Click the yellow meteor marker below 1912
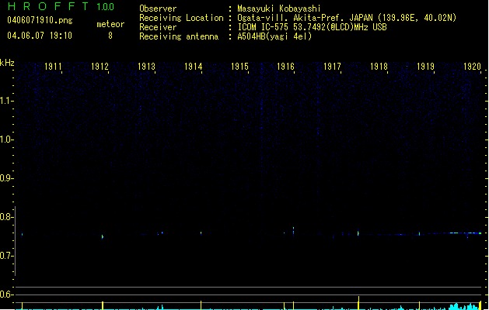The image size is (489, 310). coord(103,305)
